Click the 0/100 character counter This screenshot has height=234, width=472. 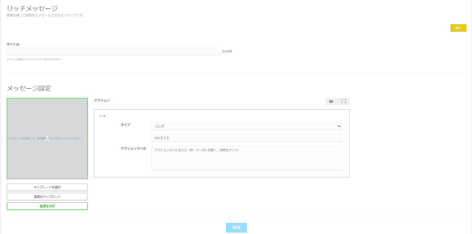pos(227,51)
